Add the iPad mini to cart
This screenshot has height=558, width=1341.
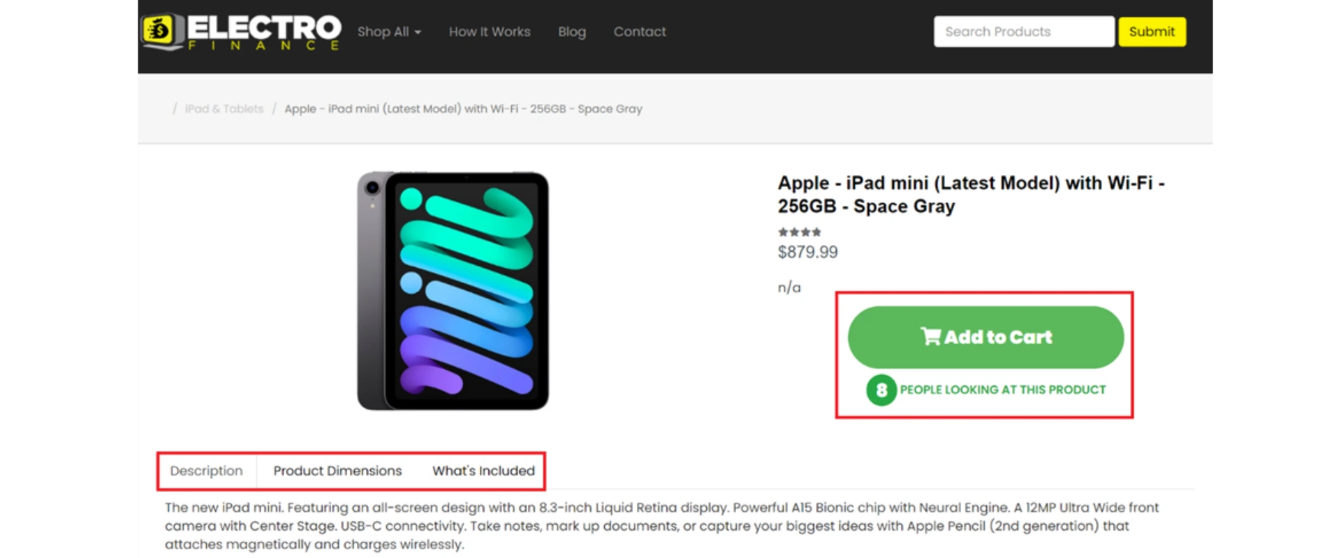pos(985,337)
